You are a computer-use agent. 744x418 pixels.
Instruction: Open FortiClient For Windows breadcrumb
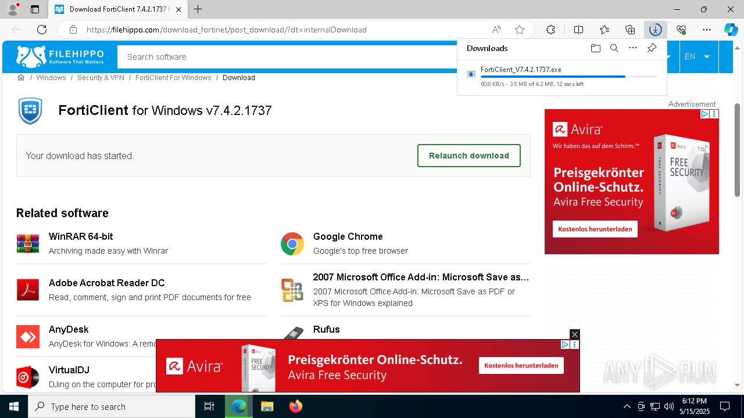(173, 77)
